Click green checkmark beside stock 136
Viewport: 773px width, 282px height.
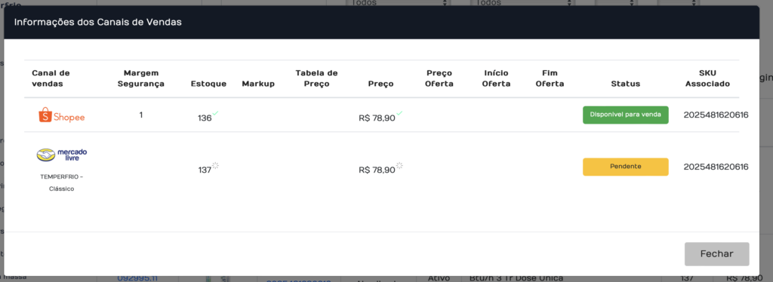(x=215, y=114)
